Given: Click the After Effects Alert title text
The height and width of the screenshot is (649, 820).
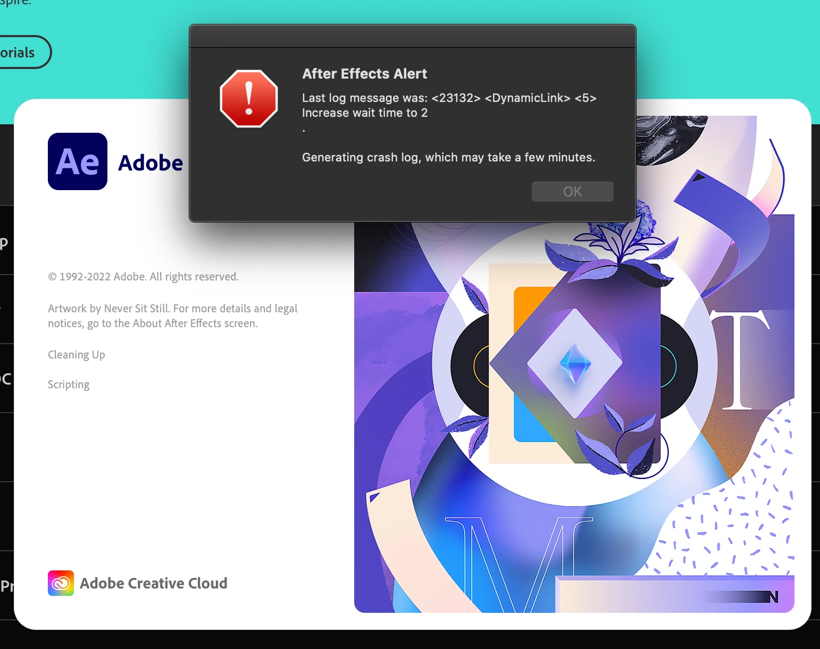Looking at the screenshot, I should pos(364,74).
